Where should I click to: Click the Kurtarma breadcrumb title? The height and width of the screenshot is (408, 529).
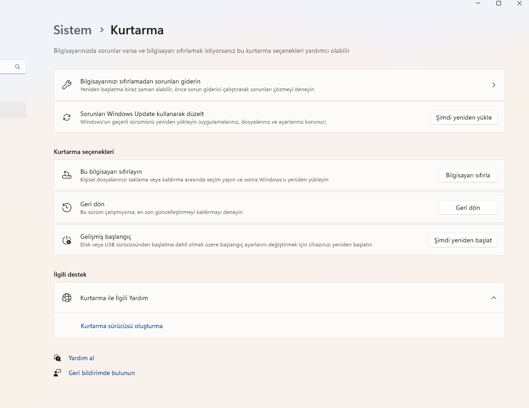coord(137,30)
